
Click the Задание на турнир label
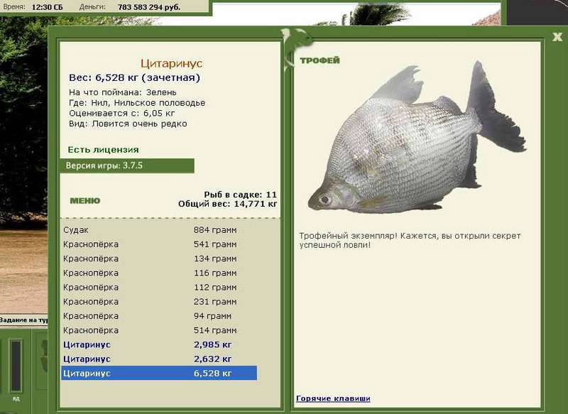(24, 320)
